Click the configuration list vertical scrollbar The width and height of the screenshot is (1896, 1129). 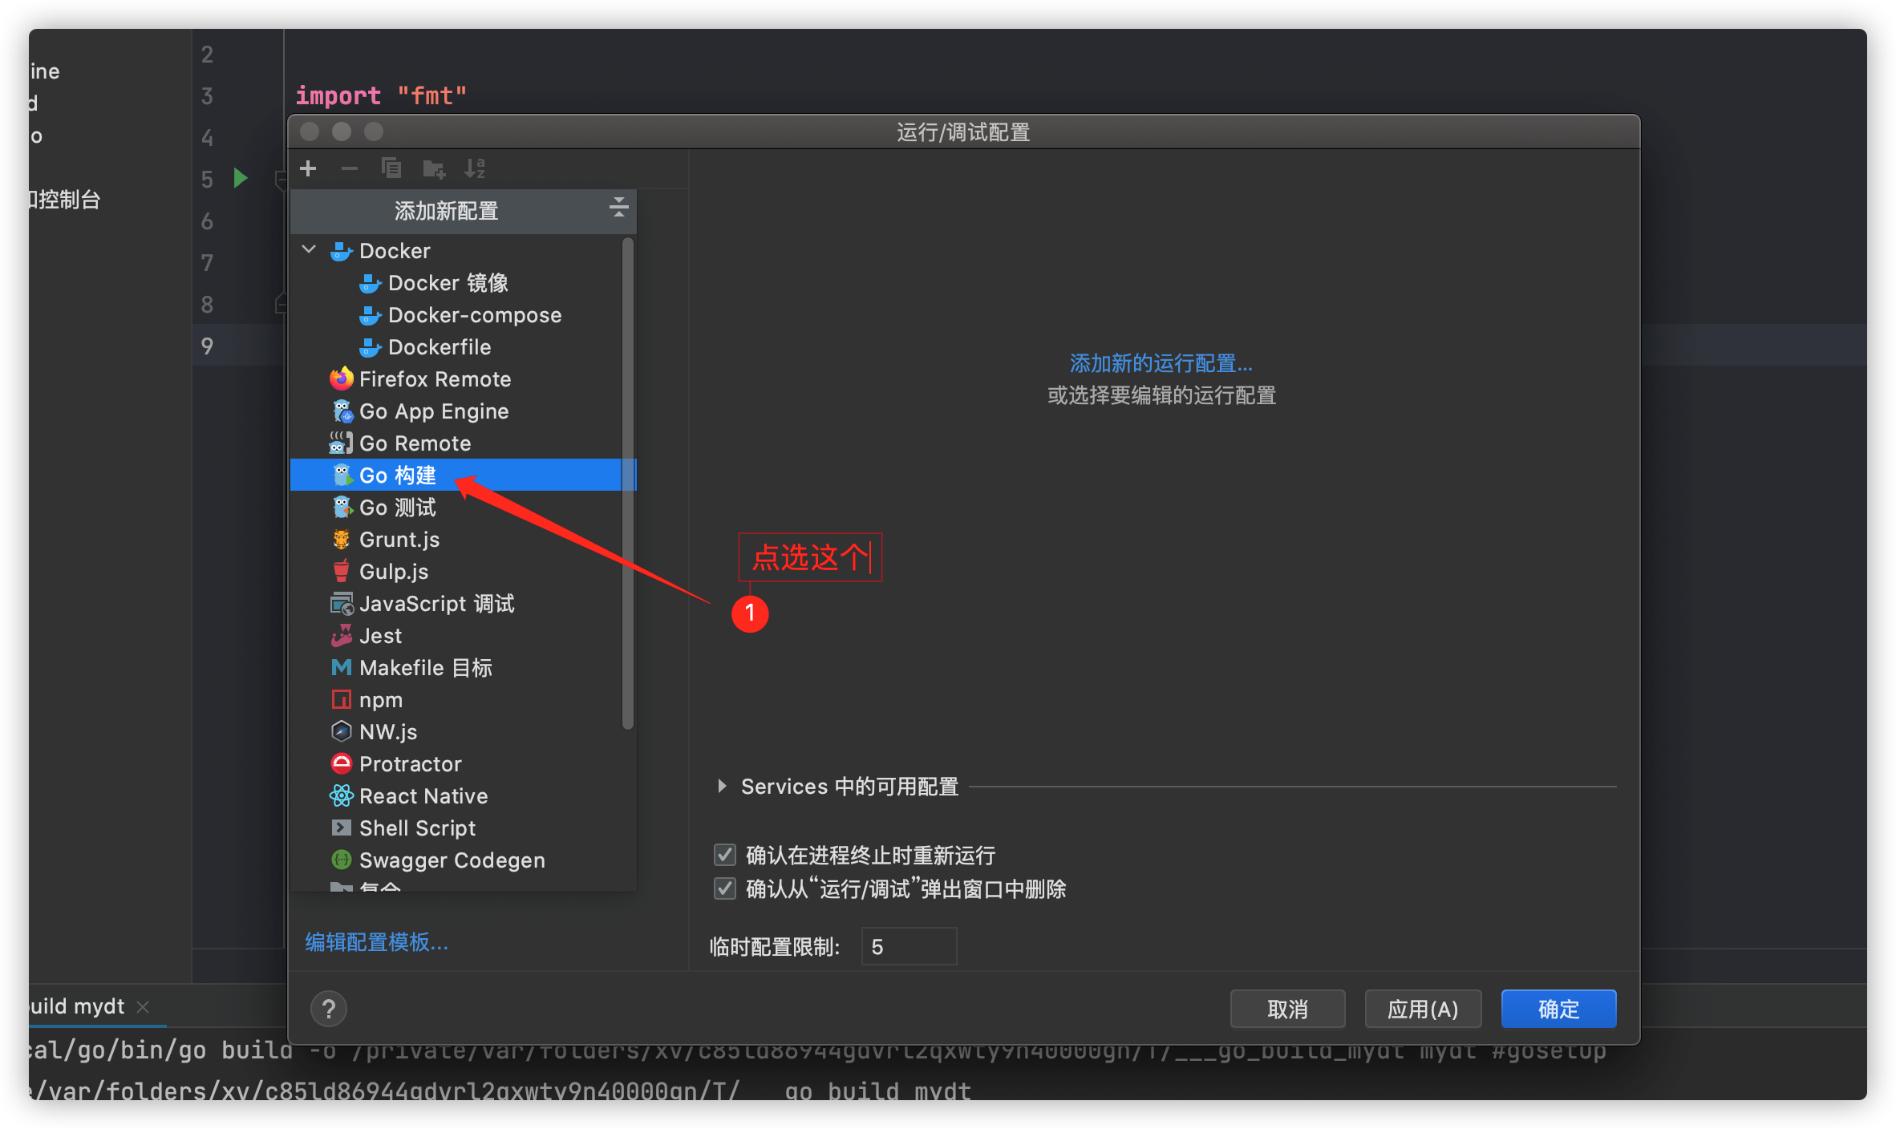627,481
